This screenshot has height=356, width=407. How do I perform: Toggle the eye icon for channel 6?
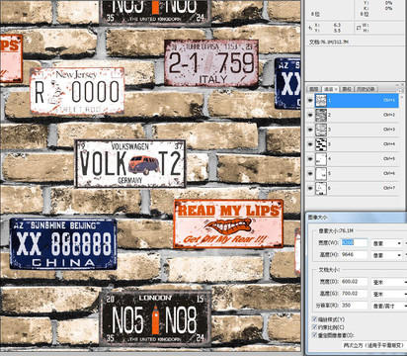click(310, 188)
